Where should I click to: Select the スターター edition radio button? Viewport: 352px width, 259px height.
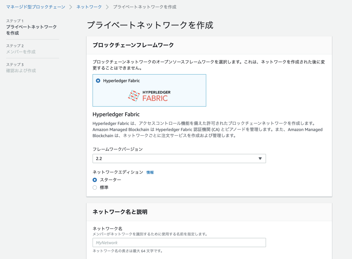[95, 180]
